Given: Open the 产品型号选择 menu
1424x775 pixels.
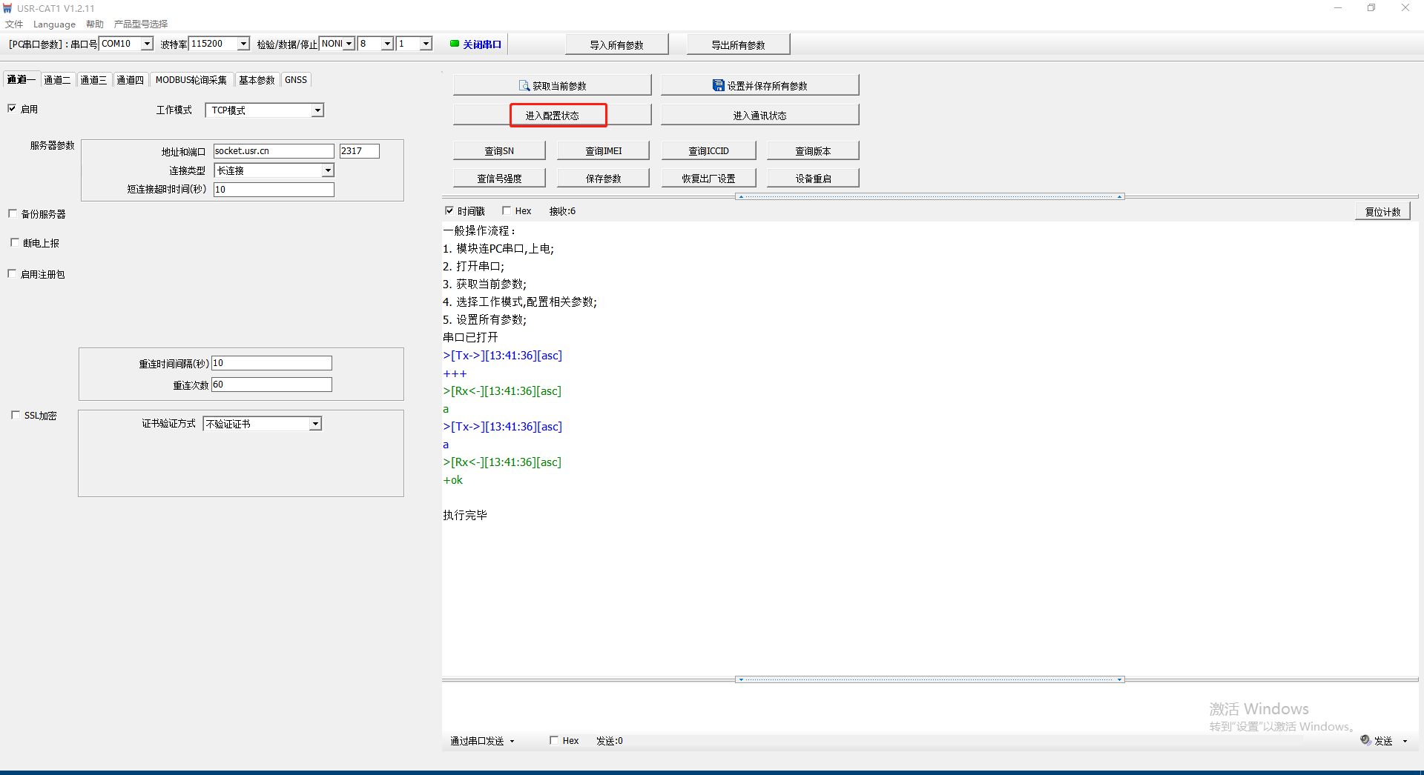Looking at the screenshot, I should click(x=141, y=24).
